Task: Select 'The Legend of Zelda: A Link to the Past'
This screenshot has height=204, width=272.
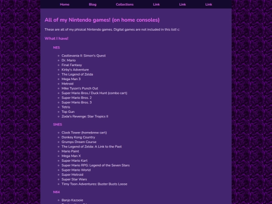Action: (92, 147)
